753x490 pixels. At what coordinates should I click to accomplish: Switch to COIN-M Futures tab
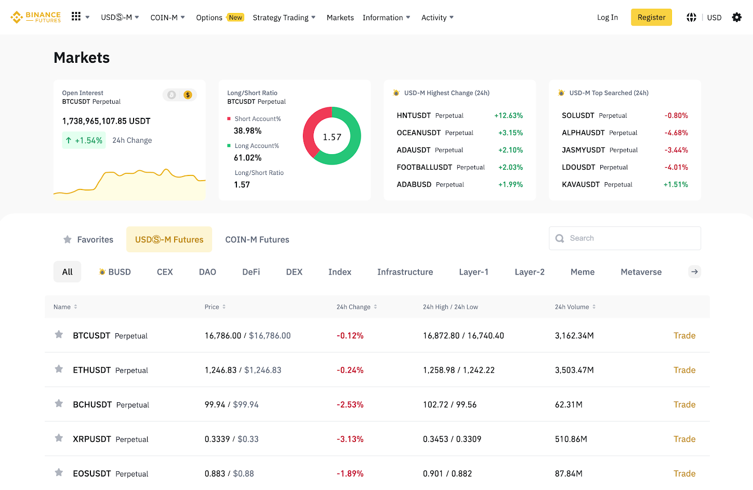point(257,240)
